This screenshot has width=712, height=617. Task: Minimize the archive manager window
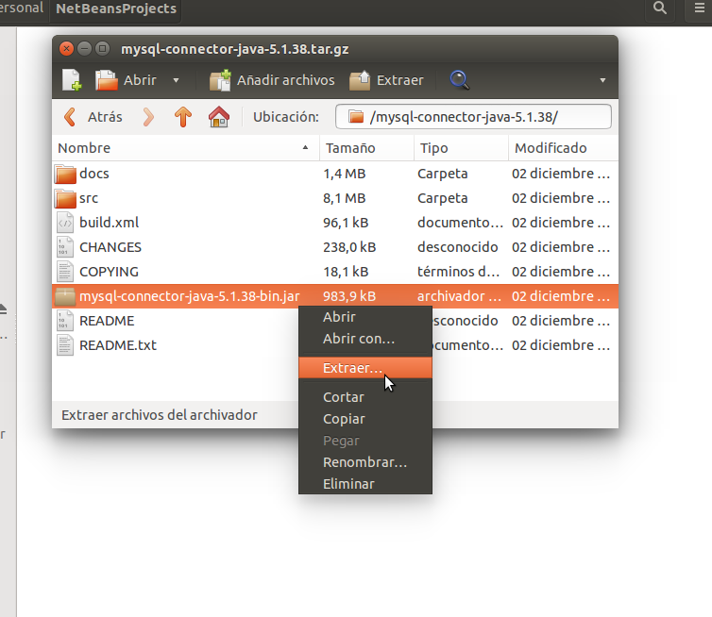(84, 48)
